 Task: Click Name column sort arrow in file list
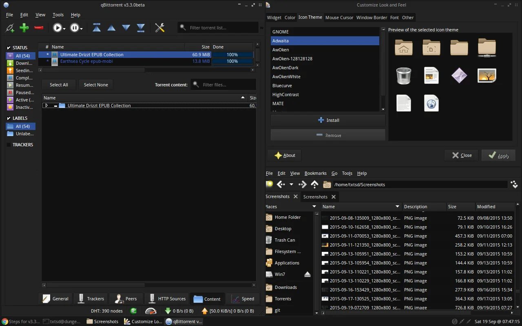[x=397, y=207]
